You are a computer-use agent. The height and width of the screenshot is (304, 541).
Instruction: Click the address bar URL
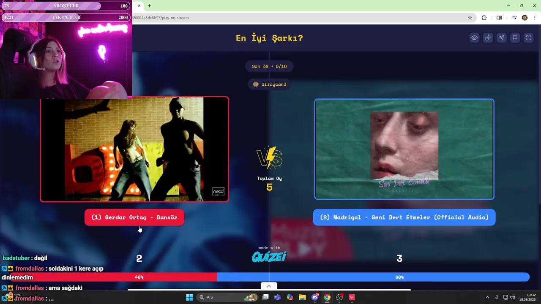pos(161,18)
